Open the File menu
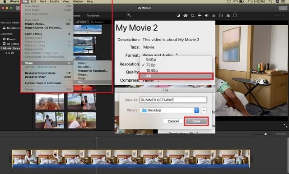Screen dimensions: 289x174 25,1
